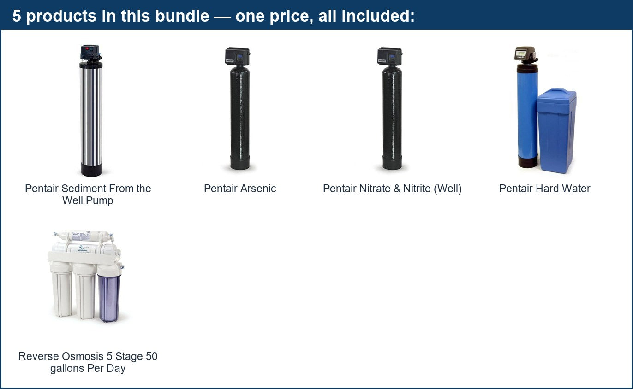
Task: Click the clear purple filter housing on the RO system
Action: pyautogui.click(x=109, y=297)
